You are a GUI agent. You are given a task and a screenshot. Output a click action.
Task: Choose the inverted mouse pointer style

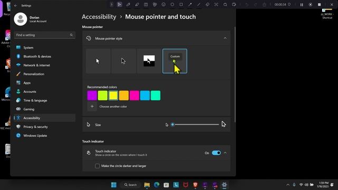[149, 61]
